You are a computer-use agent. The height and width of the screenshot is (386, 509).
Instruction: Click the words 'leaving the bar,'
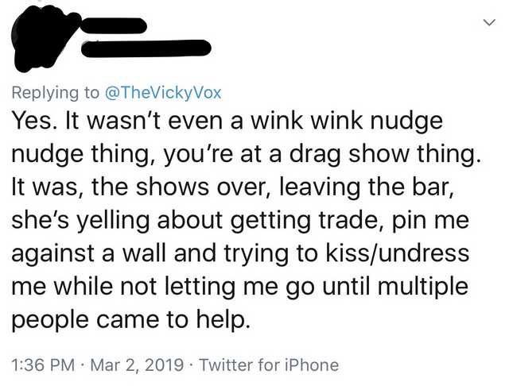tap(366, 187)
